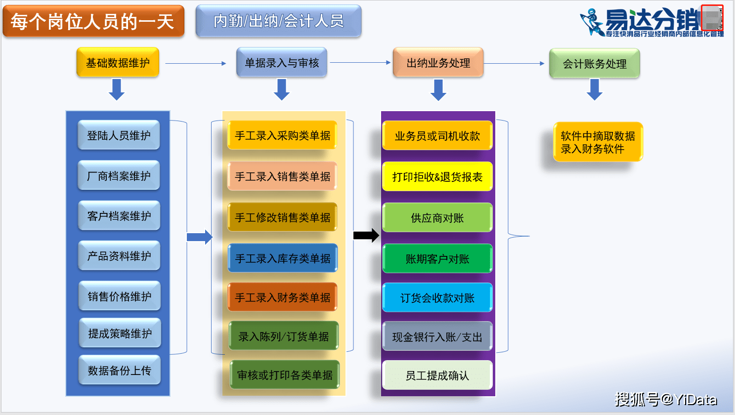Select the 会计账务处理 stage box
Screen dimensions: 735x415
coord(595,63)
